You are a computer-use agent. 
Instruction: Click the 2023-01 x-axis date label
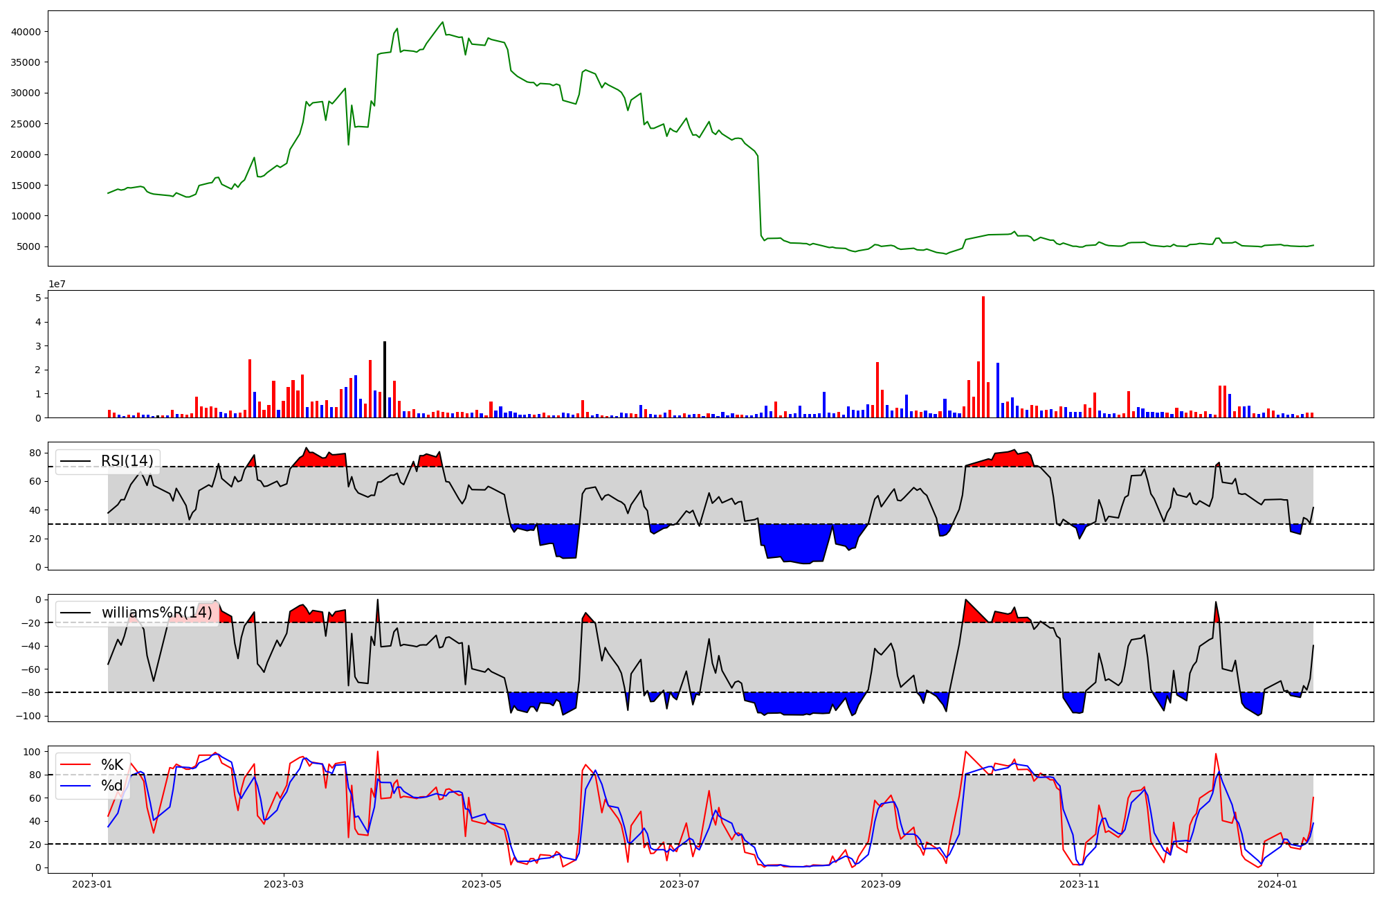(x=92, y=884)
